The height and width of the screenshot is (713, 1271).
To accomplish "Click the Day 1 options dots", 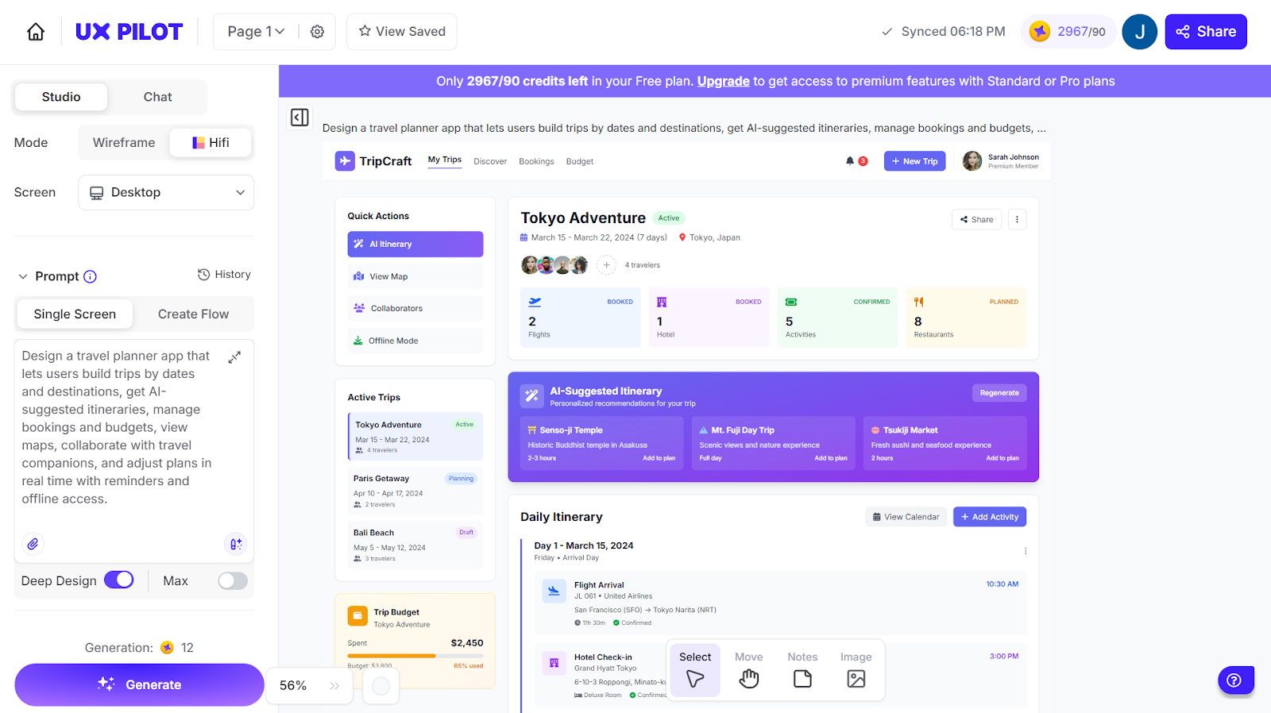I will (x=1026, y=551).
